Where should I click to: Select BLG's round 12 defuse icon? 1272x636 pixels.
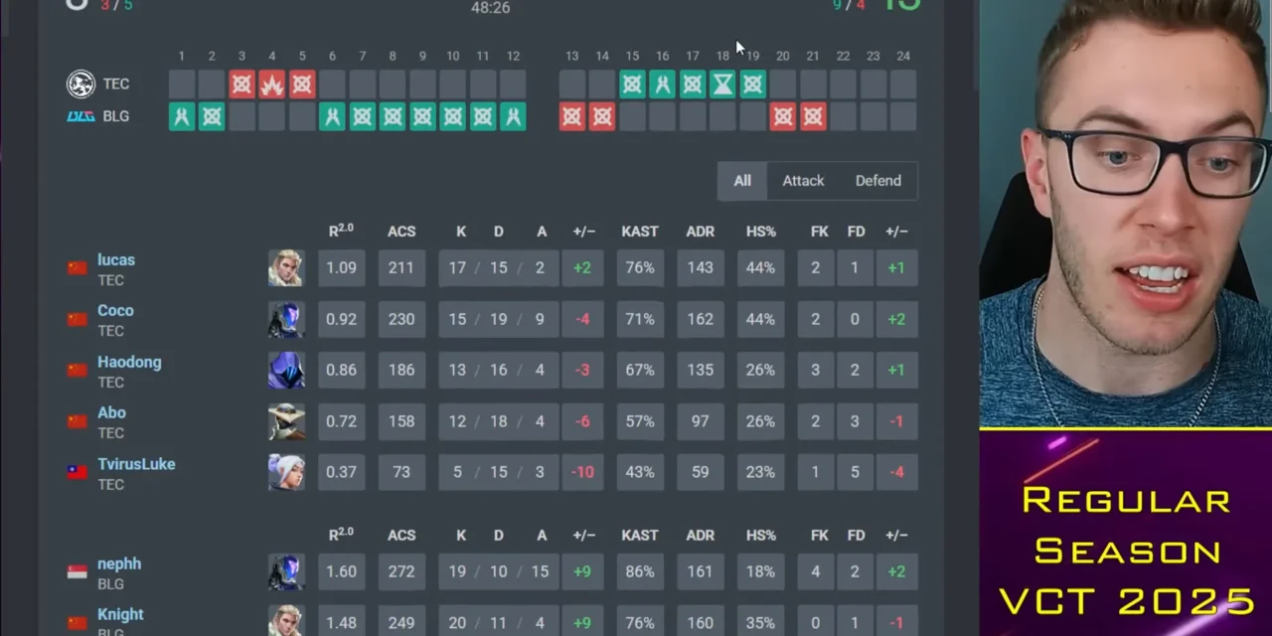pyautogui.click(x=513, y=117)
